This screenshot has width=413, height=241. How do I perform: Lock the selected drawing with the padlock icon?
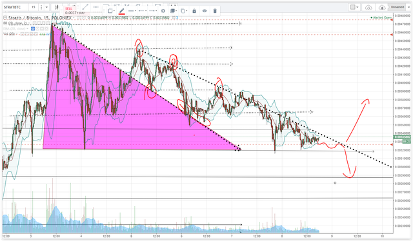pyautogui.click(x=194, y=11)
